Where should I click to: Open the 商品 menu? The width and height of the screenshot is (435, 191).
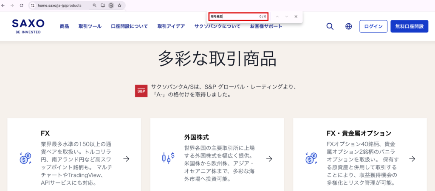(x=65, y=27)
